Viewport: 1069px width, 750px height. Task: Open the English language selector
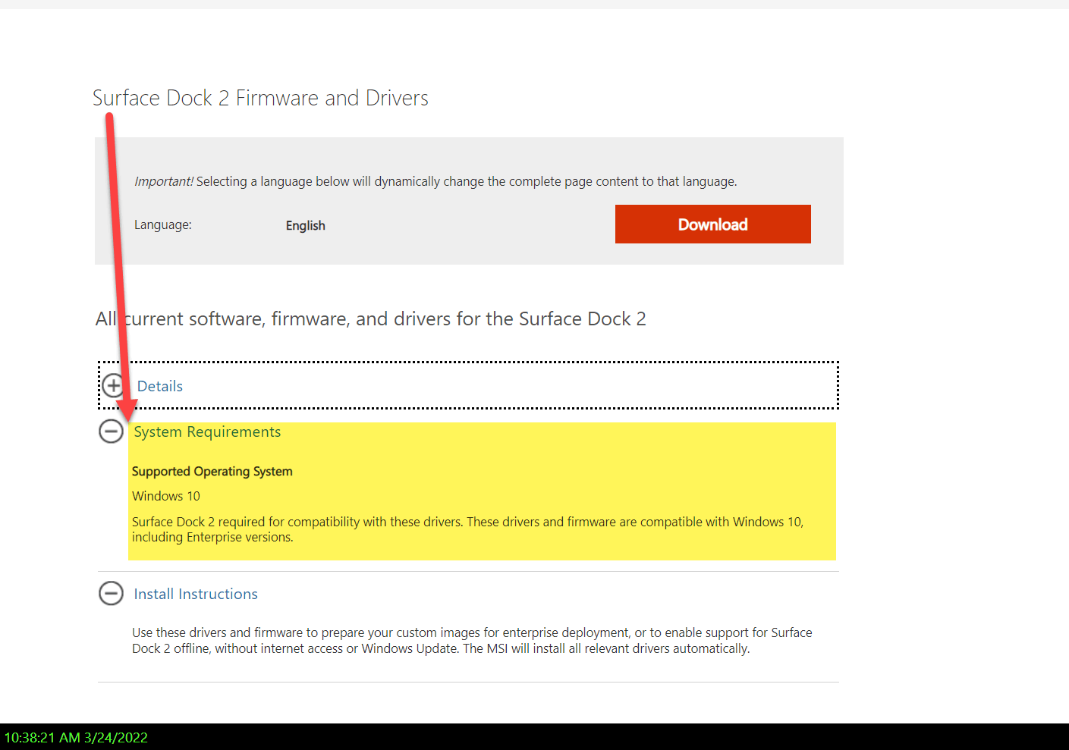(305, 225)
